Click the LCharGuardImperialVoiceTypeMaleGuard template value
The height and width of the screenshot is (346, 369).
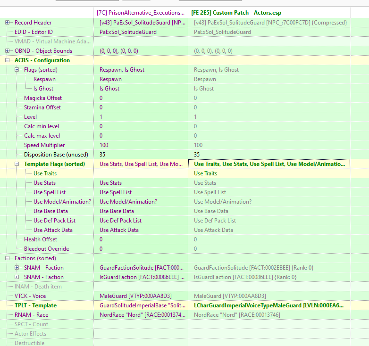pyautogui.click(x=269, y=305)
